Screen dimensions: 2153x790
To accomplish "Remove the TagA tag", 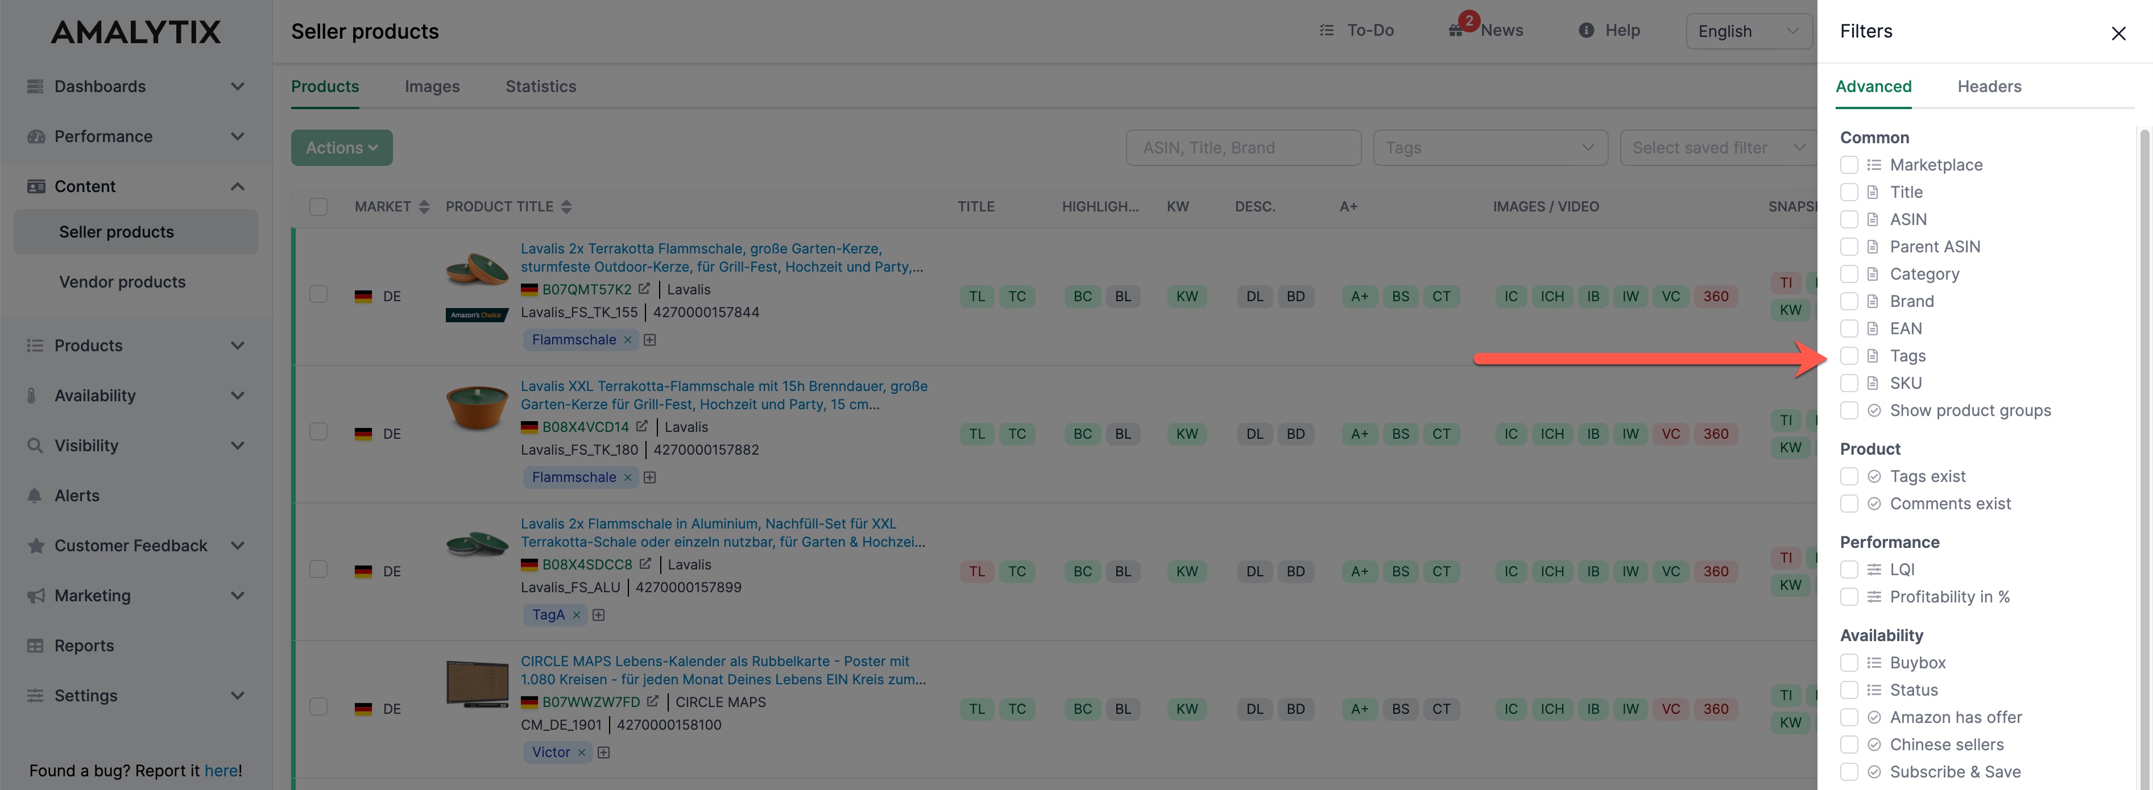I will pyautogui.click(x=576, y=616).
